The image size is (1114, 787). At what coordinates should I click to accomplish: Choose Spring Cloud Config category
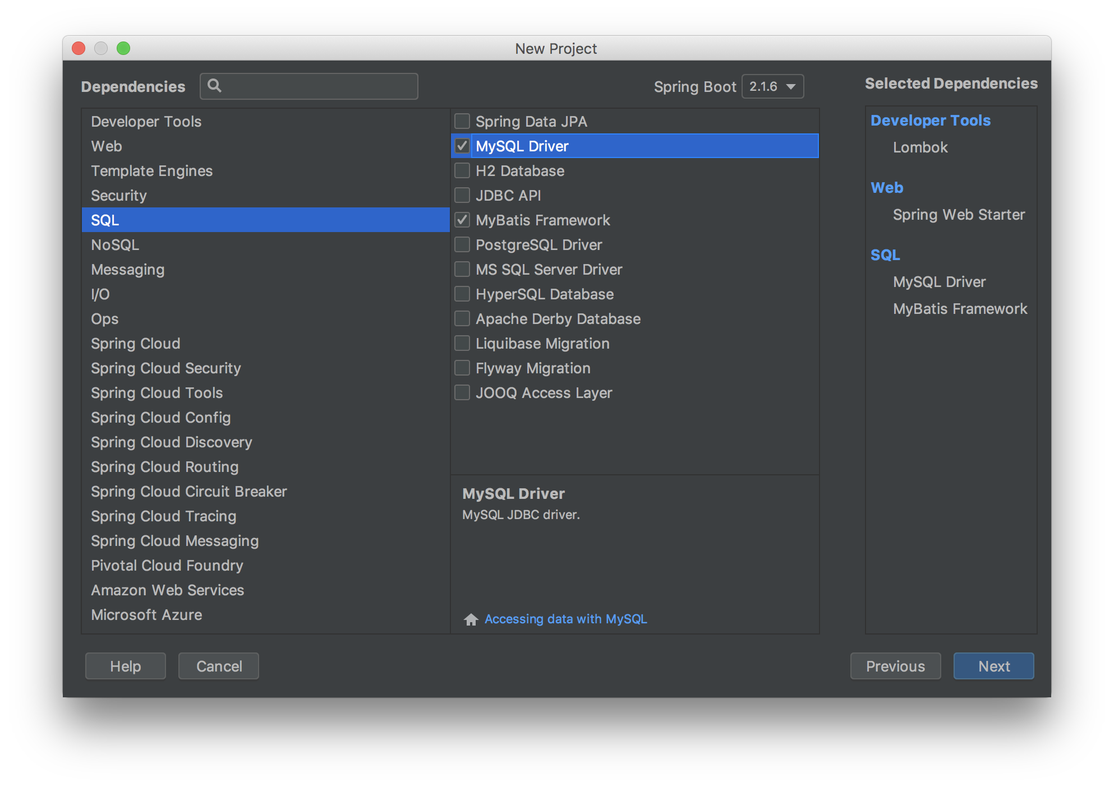click(265, 417)
